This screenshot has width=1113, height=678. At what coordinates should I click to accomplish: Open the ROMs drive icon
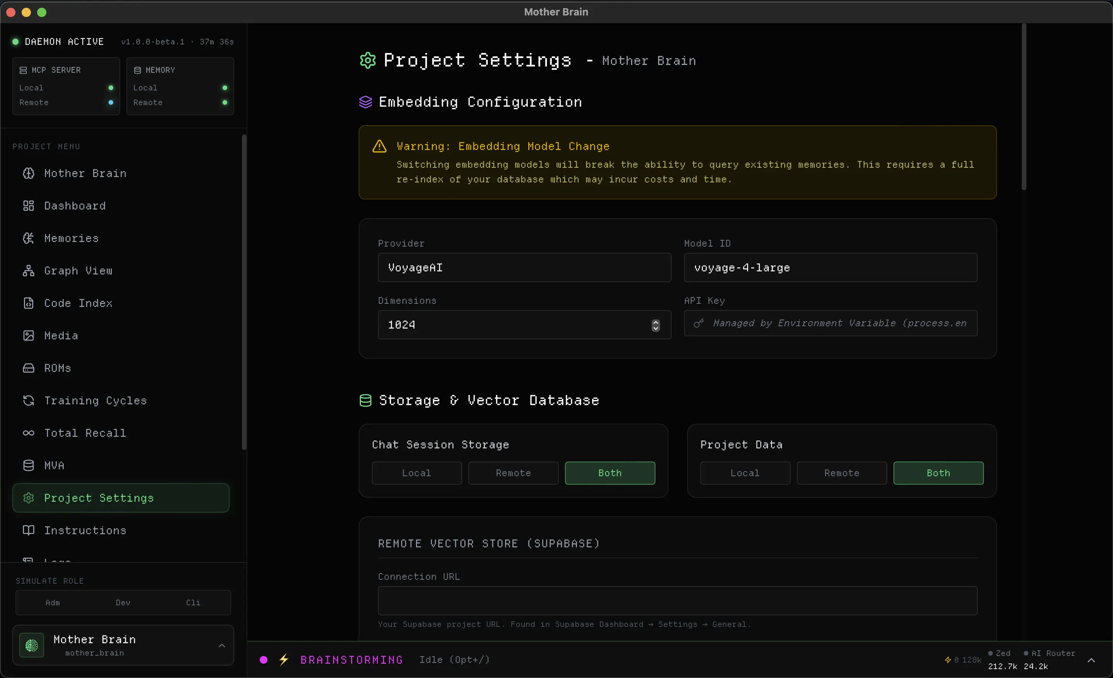(29, 368)
